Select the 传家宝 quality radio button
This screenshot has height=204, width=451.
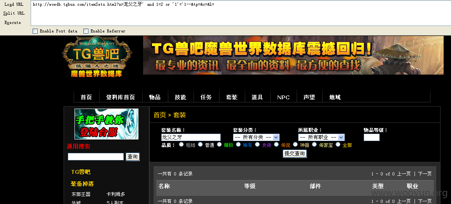coord(314,144)
